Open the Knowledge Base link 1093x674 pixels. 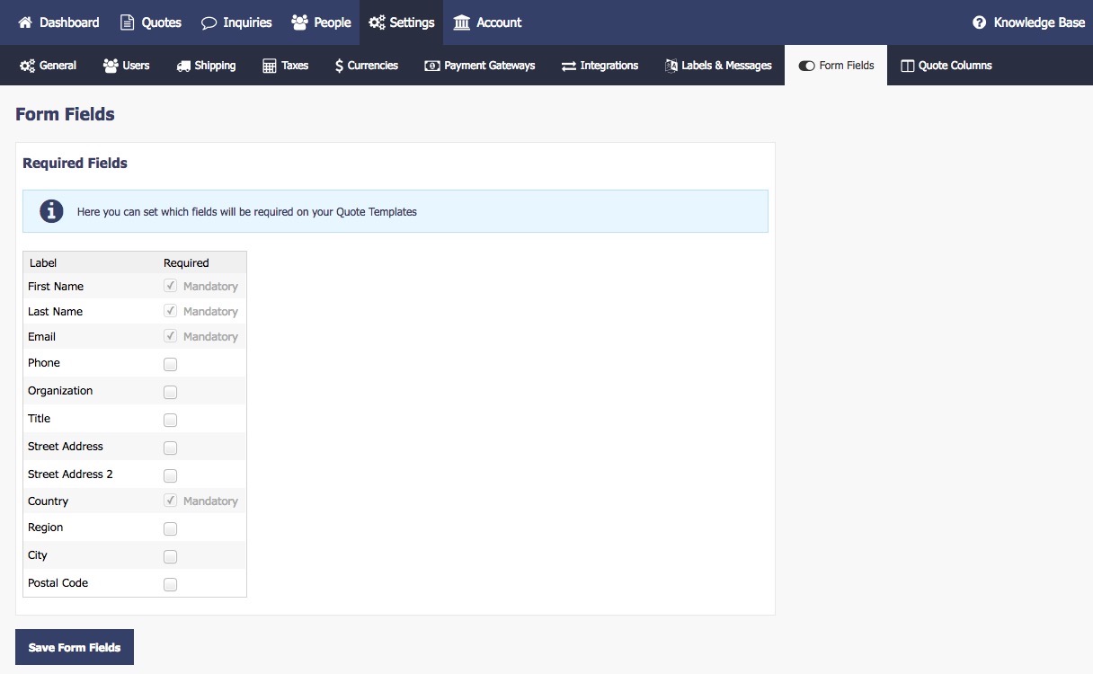pyautogui.click(x=1029, y=22)
